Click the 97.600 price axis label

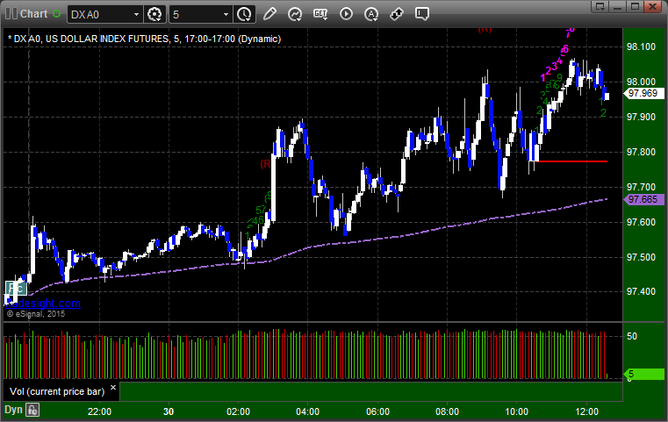point(641,222)
